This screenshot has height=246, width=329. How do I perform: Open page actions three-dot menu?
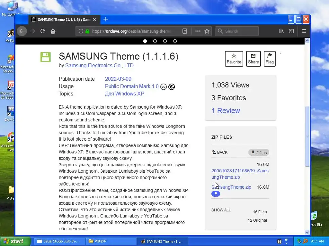(x=198, y=31)
